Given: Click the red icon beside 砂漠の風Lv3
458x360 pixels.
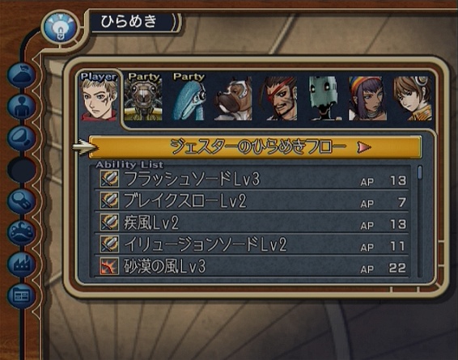Looking at the screenshot, I should (x=109, y=266).
